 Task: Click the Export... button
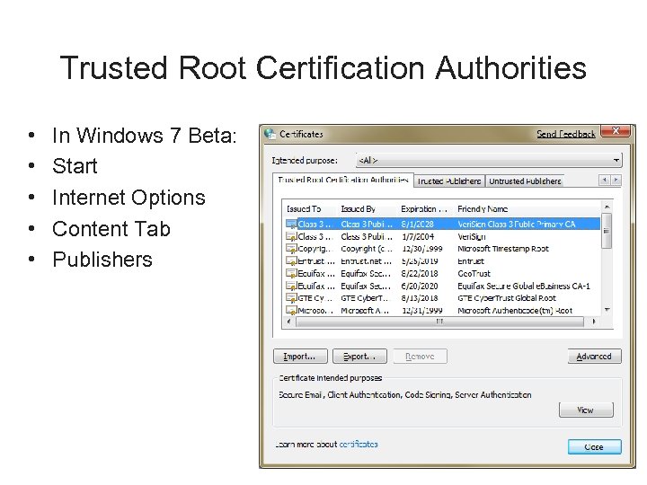(x=359, y=357)
